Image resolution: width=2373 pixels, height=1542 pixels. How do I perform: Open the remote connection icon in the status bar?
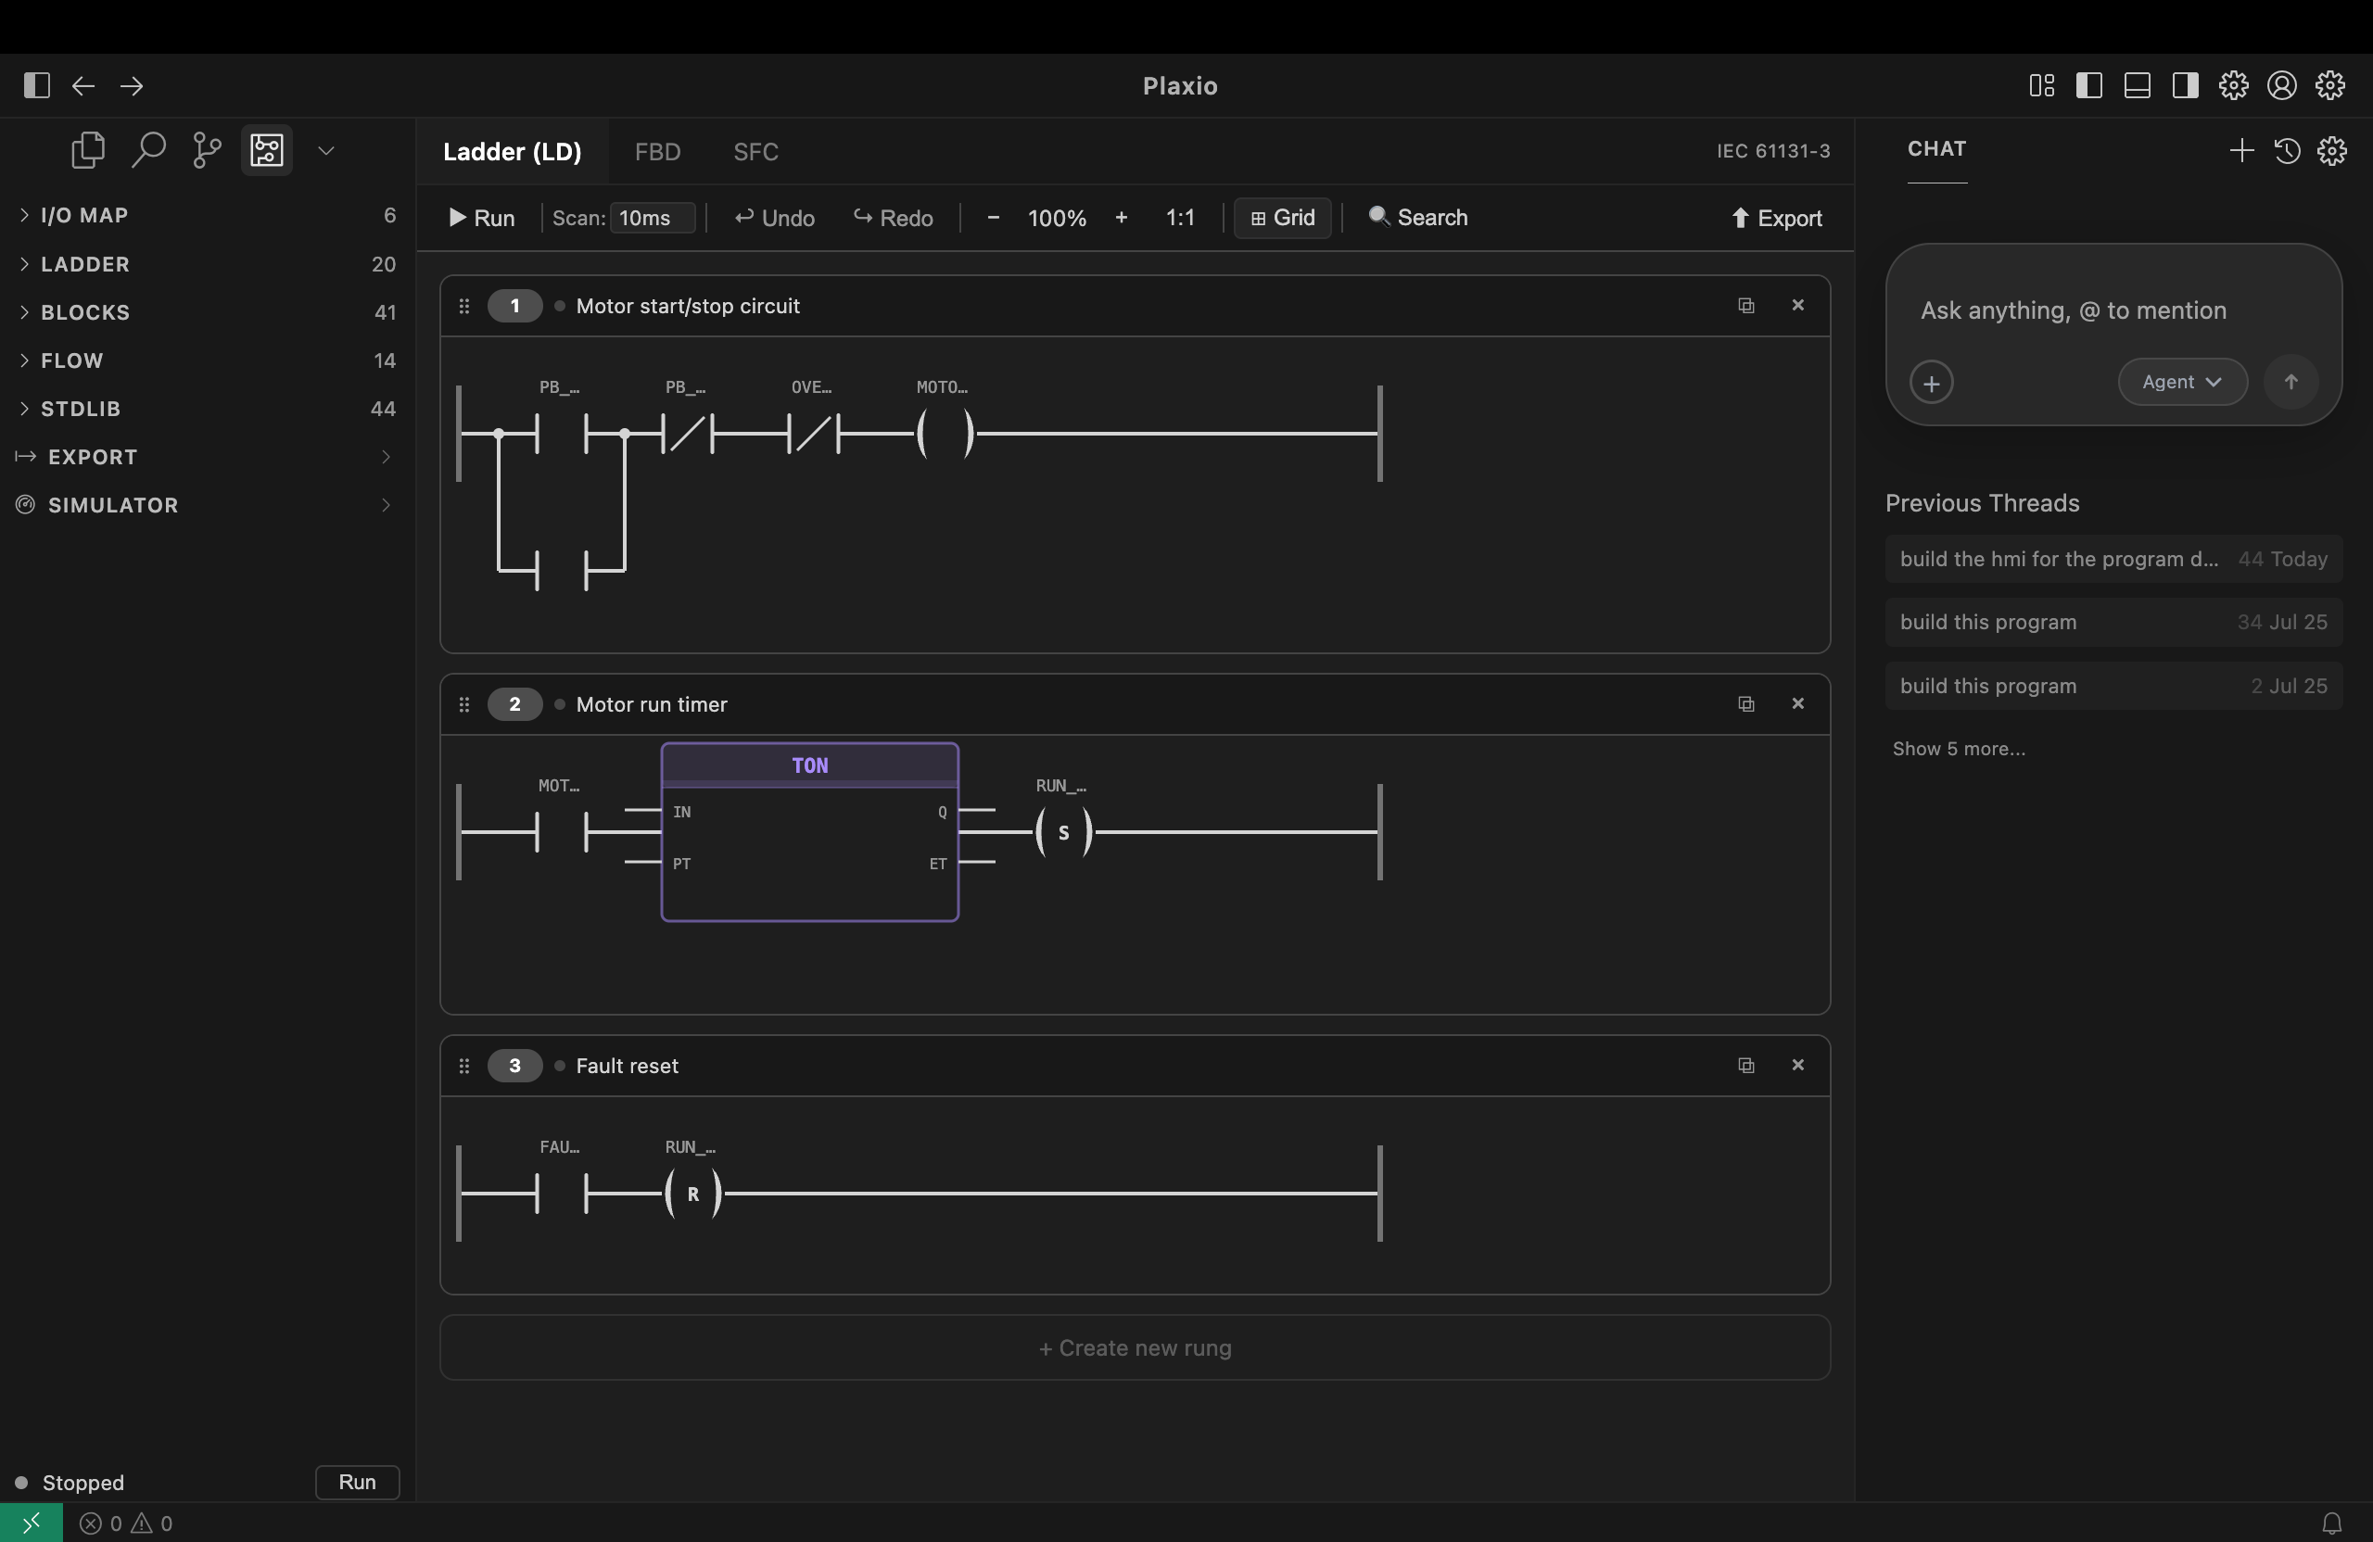coord(31,1523)
